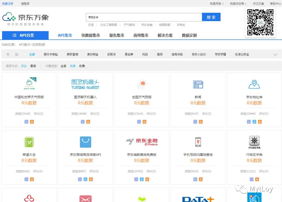Image resolution: width=282 pixels, height=202 pixels.
Task: Open the 图灵机器人 Turing Robot logo
Action: [85, 84]
